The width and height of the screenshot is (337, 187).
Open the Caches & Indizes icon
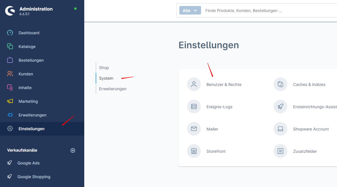[x=280, y=85]
